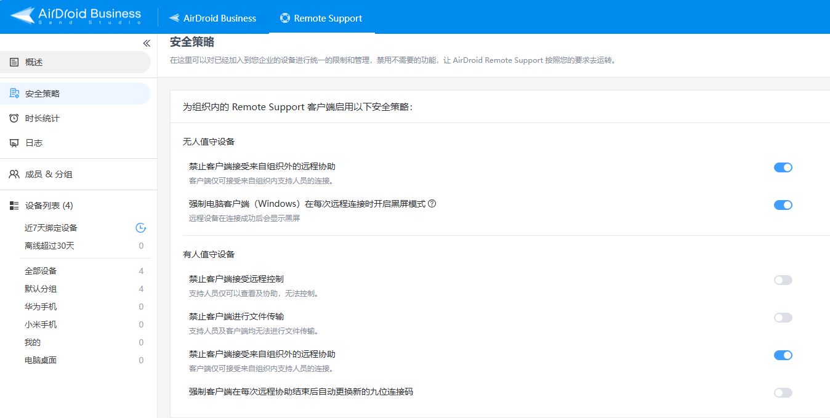830x418 pixels.
Task: Click the lifebuoy icon in Remote Support tab
Action: pos(285,18)
